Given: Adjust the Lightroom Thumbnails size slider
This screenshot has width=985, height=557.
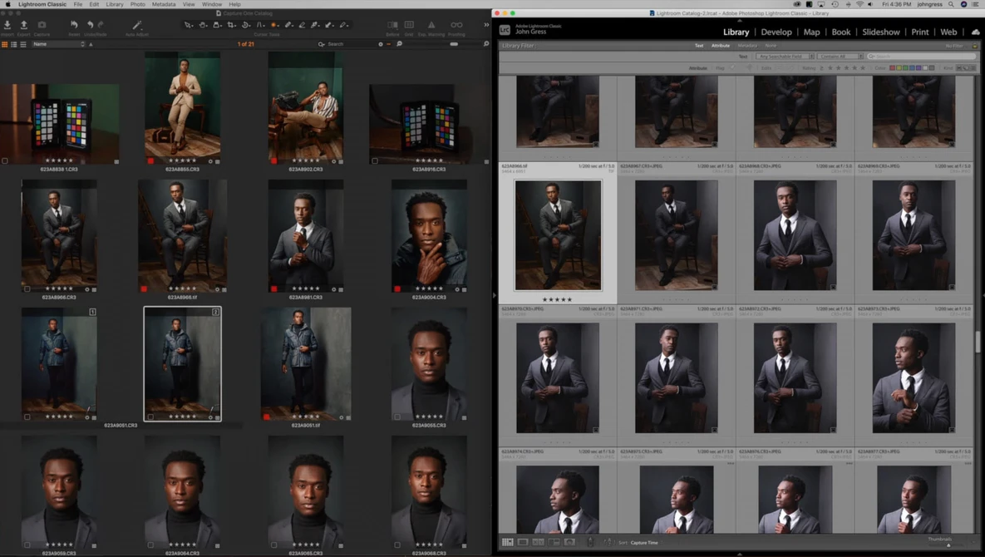Looking at the screenshot, I should [948, 545].
